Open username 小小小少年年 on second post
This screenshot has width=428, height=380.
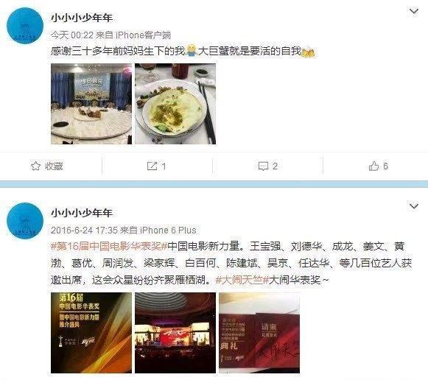coord(82,213)
